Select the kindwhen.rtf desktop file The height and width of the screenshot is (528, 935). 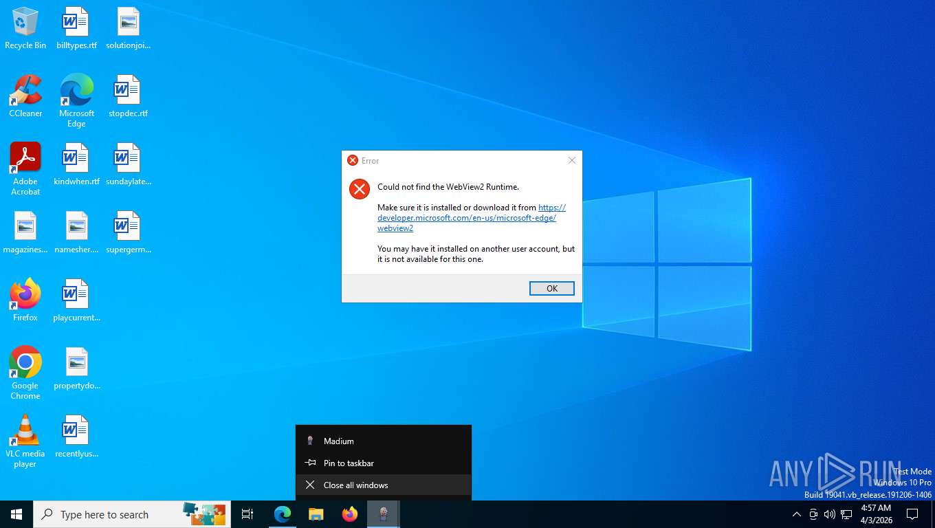click(x=76, y=164)
